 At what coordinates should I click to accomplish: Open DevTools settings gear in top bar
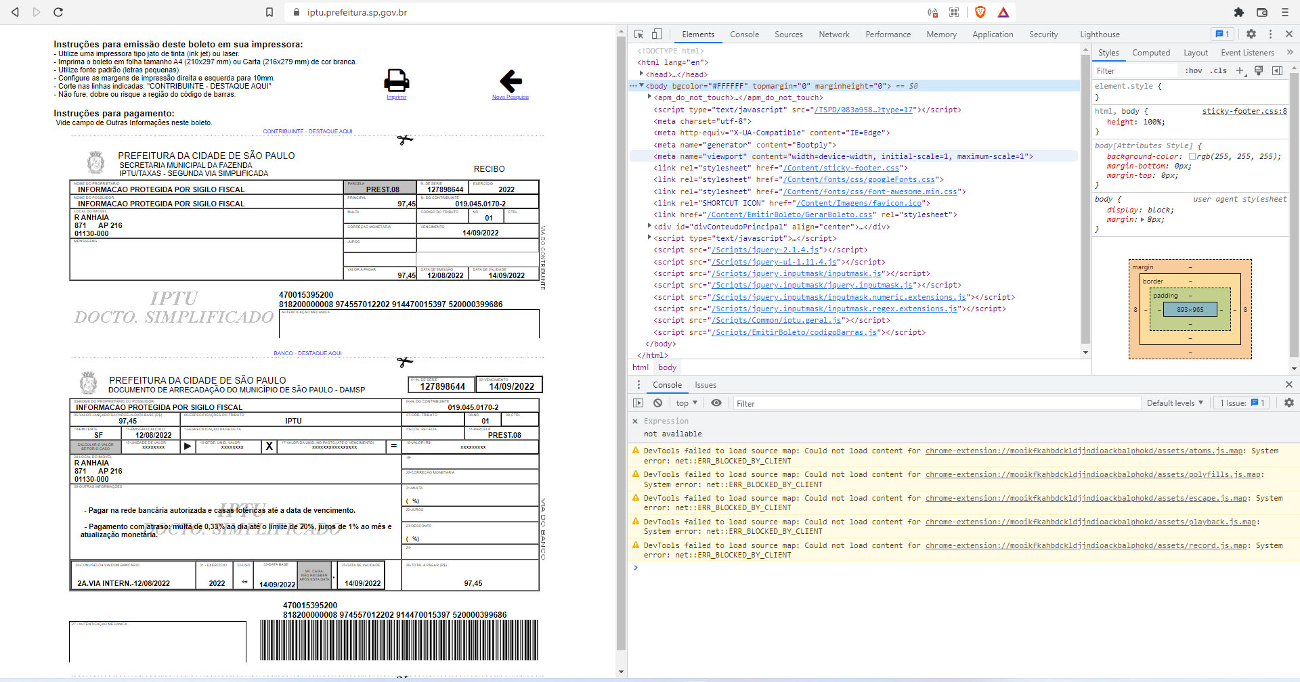[x=1251, y=34]
